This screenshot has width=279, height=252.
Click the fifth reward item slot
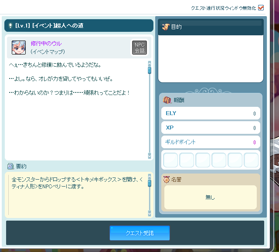(x=235, y=160)
